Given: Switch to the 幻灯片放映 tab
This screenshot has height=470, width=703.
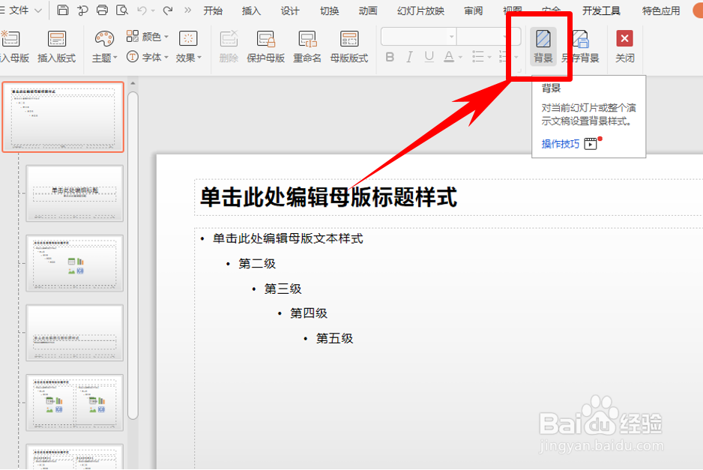Looking at the screenshot, I should [420, 10].
